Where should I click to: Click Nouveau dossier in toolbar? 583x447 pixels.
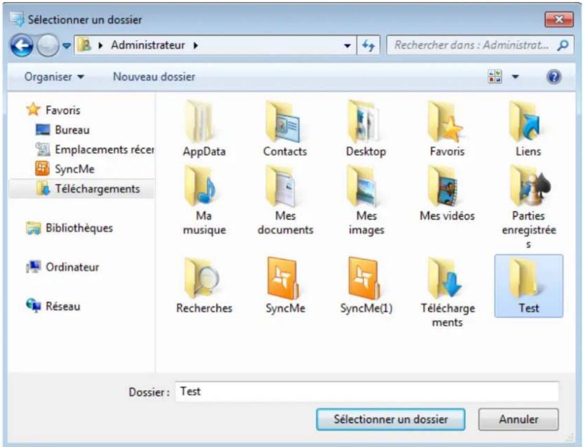click(154, 77)
